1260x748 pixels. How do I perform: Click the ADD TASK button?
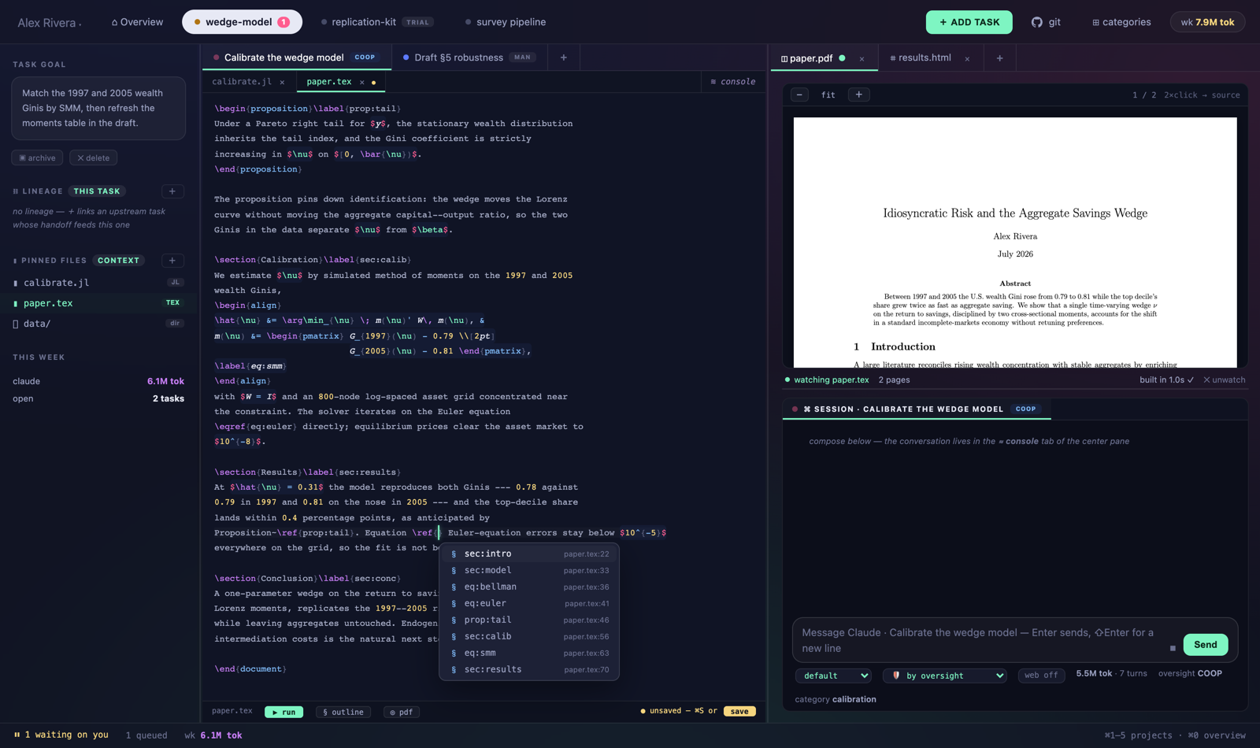[969, 22]
